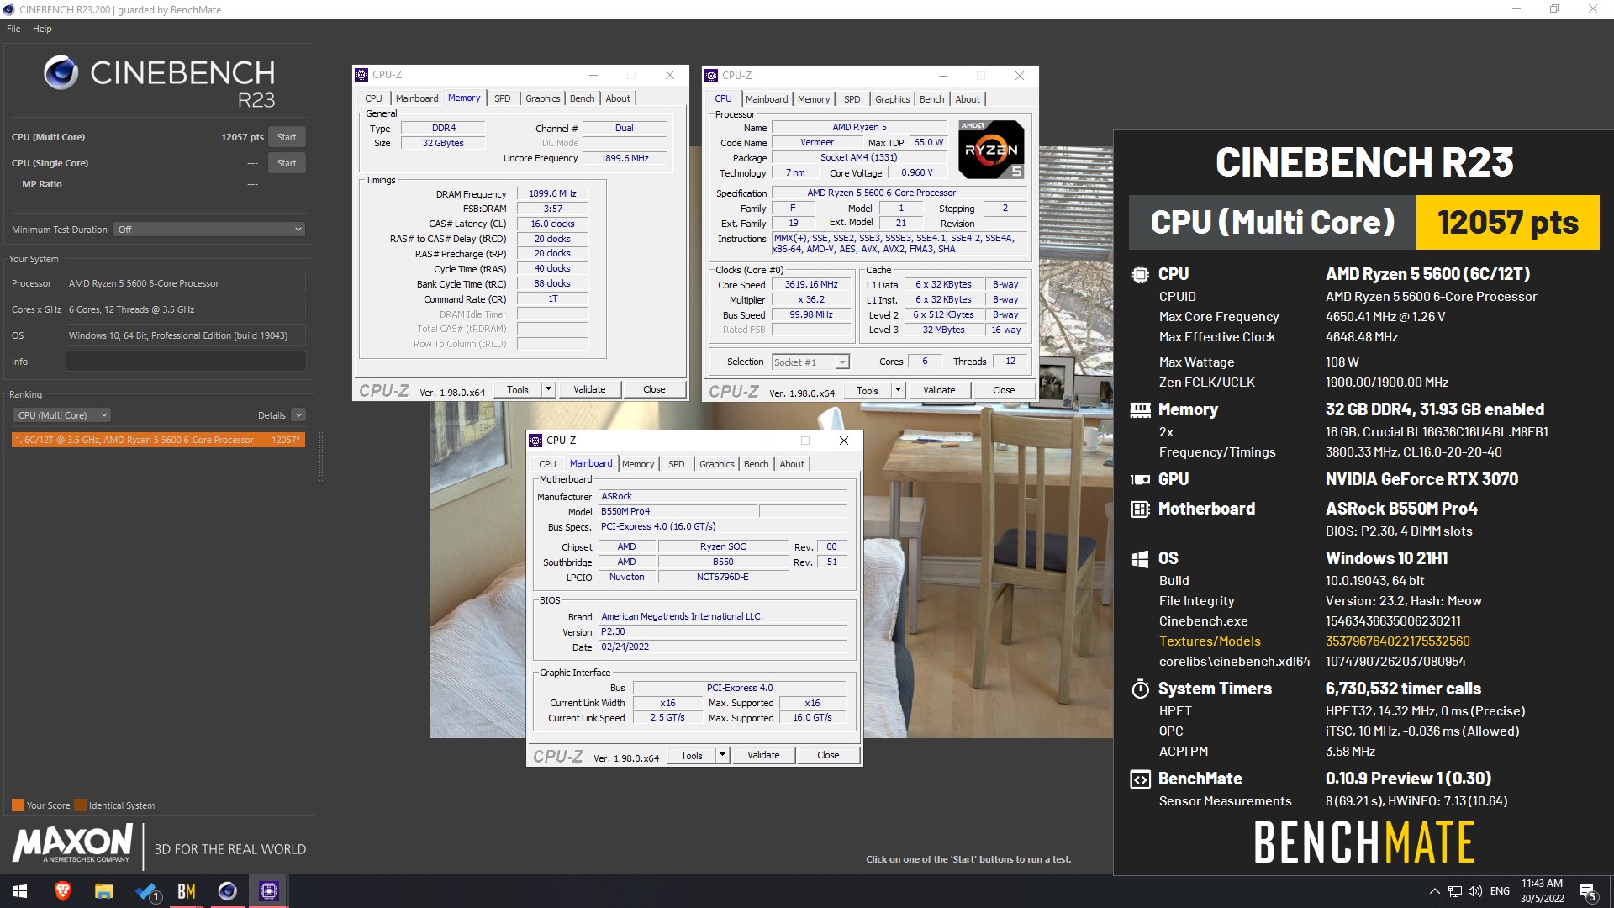
Task: Click Textures/Models hash value
Action: coord(1397,641)
